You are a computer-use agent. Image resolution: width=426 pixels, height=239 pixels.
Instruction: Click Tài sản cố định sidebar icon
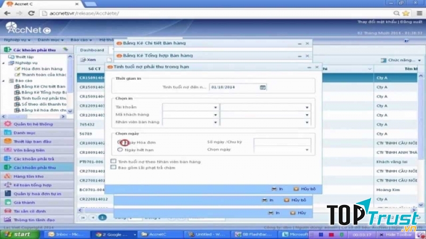7,211
